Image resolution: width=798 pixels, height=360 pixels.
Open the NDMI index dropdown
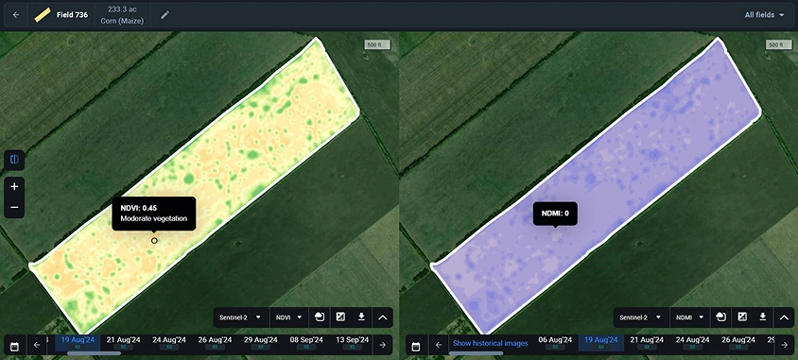pos(689,317)
